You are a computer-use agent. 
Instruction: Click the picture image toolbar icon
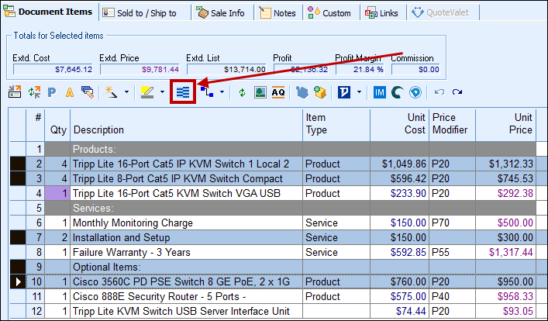pyautogui.click(x=260, y=92)
